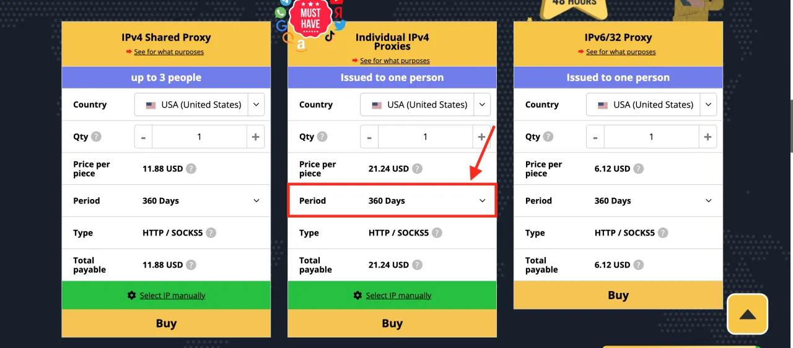This screenshot has height=348, width=793.
Task: Open Country dropdown in IPv6/32 Proxy card
Action: tap(651, 104)
